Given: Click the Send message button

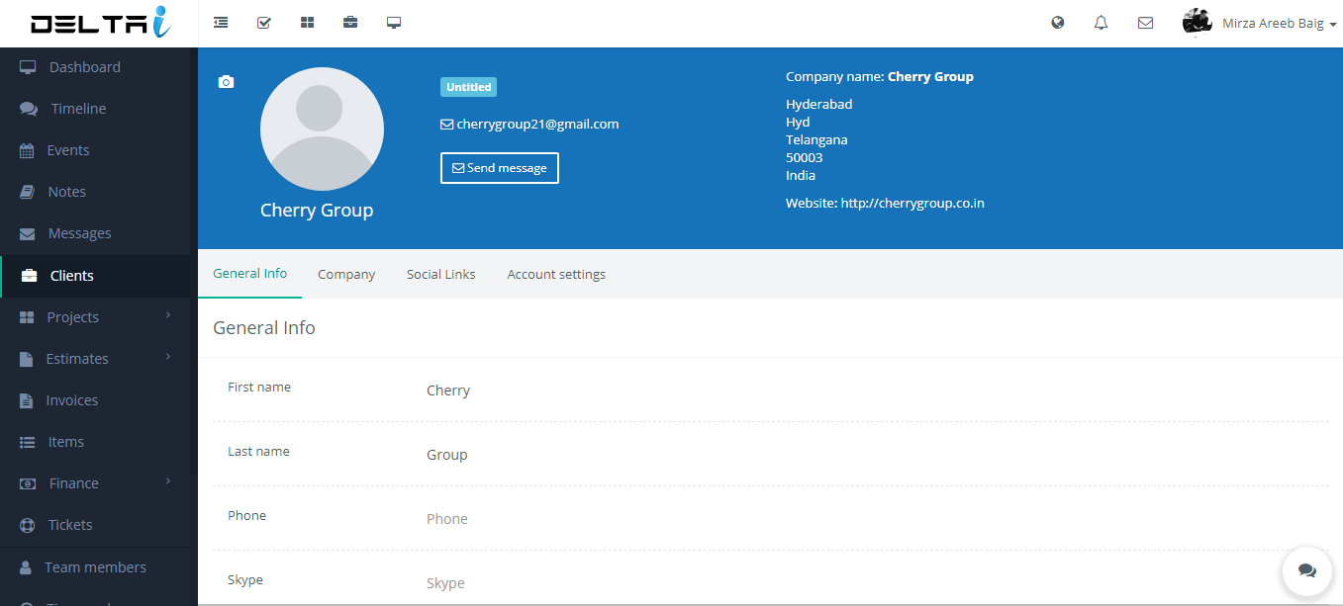Looking at the screenshot, I should pos(500,168).
